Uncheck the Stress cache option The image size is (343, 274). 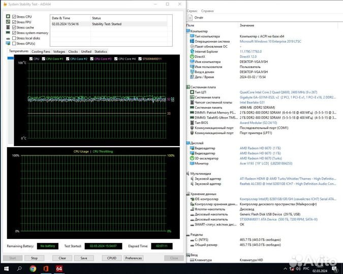[14, 27]
